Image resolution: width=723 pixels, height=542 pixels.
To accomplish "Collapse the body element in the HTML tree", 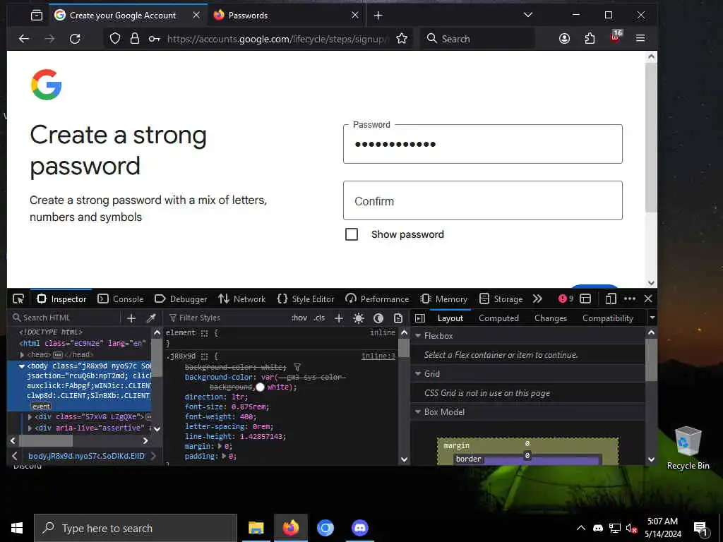I will (x=22, y=366).
